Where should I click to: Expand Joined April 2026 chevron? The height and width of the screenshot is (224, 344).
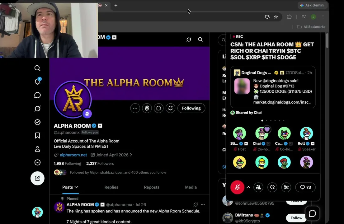click(x=131, y=155)
